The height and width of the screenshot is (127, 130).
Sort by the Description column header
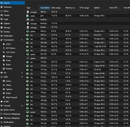tap(44, 8)
